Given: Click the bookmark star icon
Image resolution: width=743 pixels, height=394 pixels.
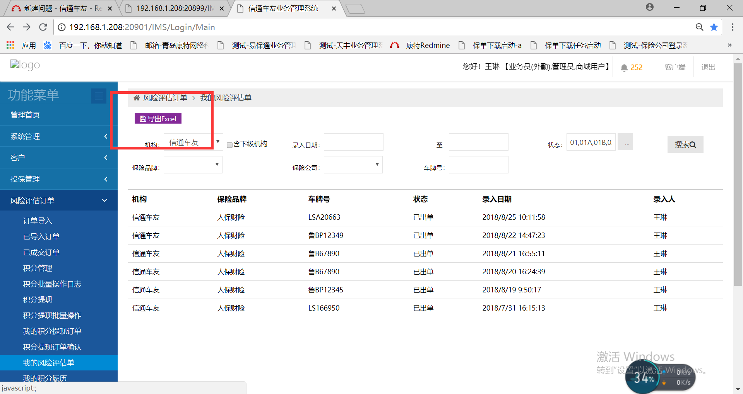Looking at the screenshot, I should point(714,27).
